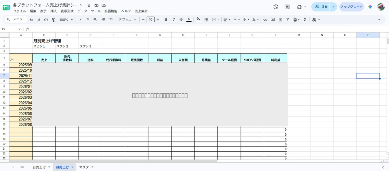Screen dimensions: 389x171
Task: Open Google Sheets home icon
Action: [x=6, y=7]
